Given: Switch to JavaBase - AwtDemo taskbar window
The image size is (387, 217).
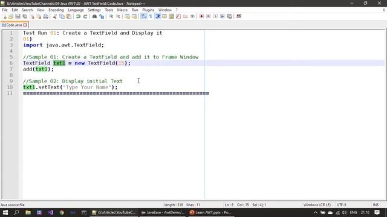Looking at the screenshot, I should (163, 212).
